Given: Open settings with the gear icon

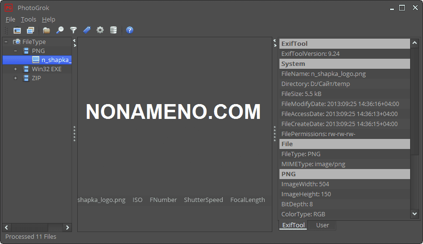Looking at the screenshot, I should 100,30.
